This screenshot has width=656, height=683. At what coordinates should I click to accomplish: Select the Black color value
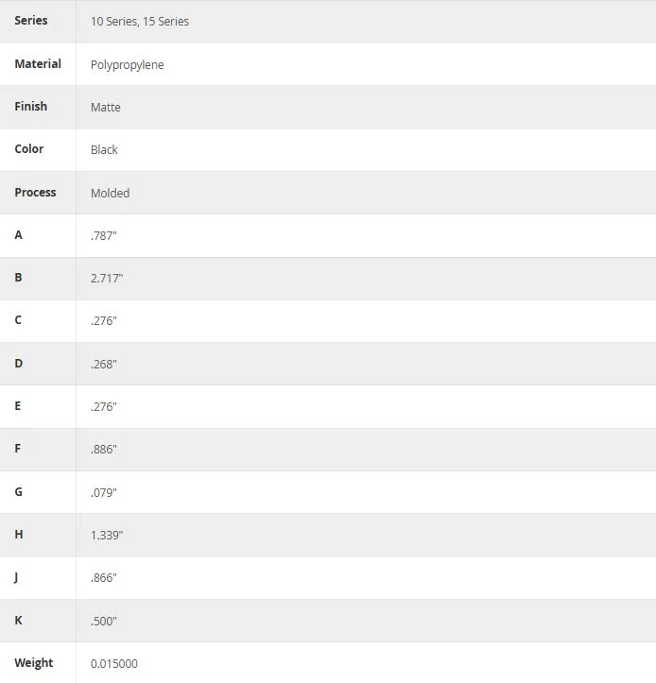pyautogui.click(x=104, y=150)
